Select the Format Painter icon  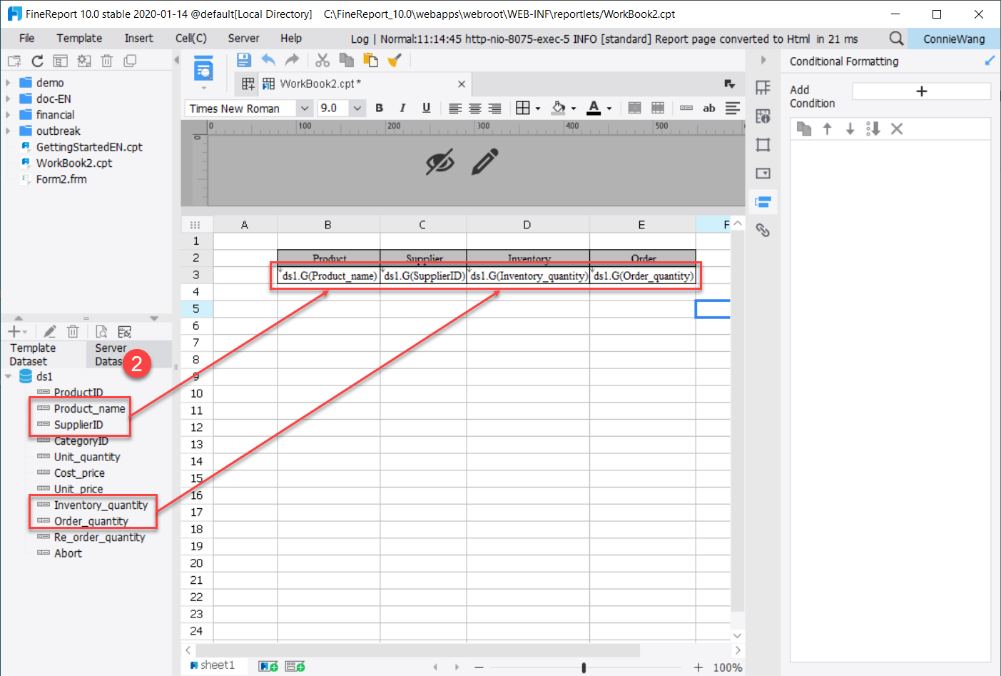[x=395, y=60]
